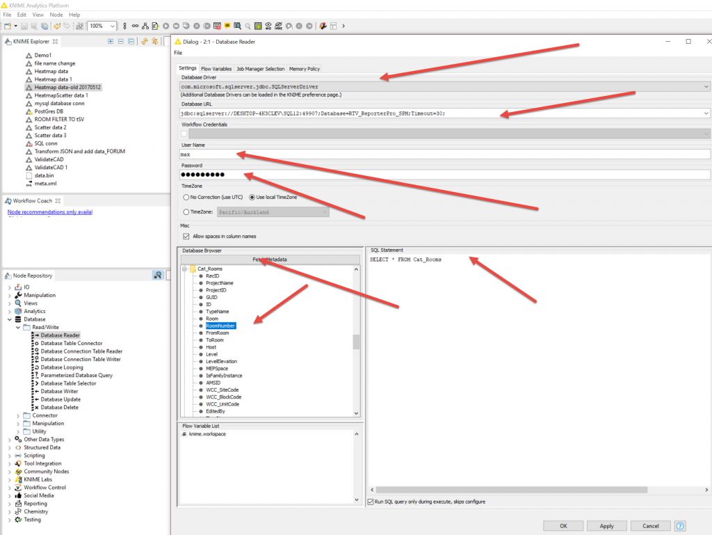Click the Views magnifier category icon
The image size is (712, 535).
click(18, 303)
